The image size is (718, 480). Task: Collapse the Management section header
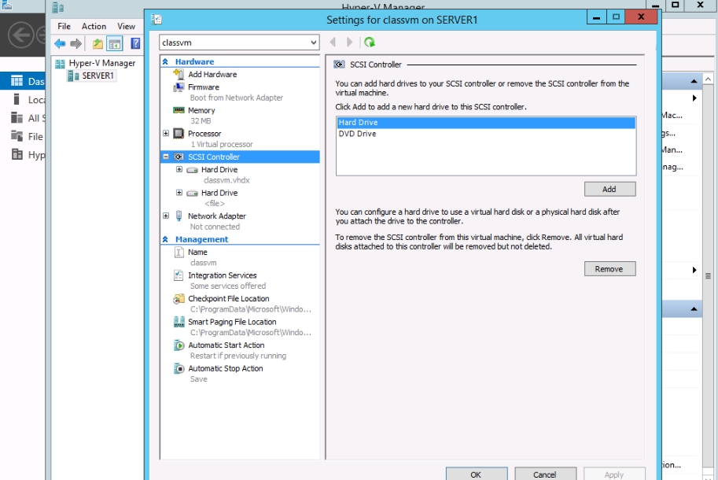pyautogui.click(x=165, y=239)
